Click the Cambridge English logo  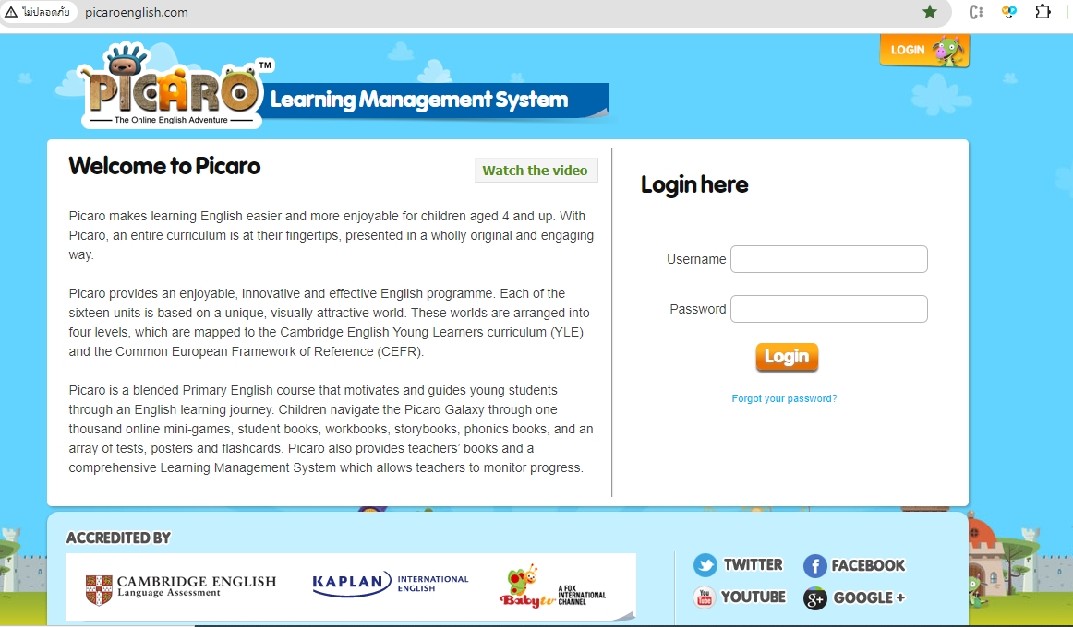181,588
